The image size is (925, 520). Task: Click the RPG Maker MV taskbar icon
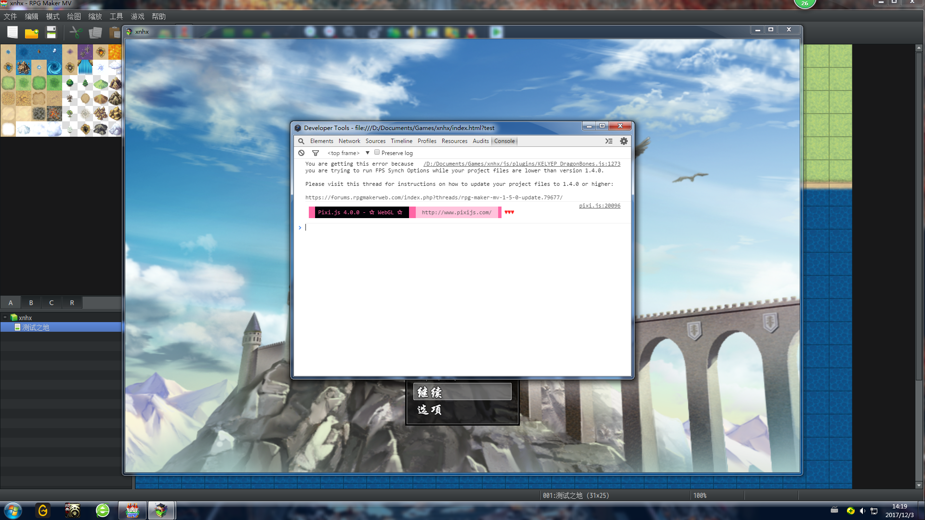(132, 510)
